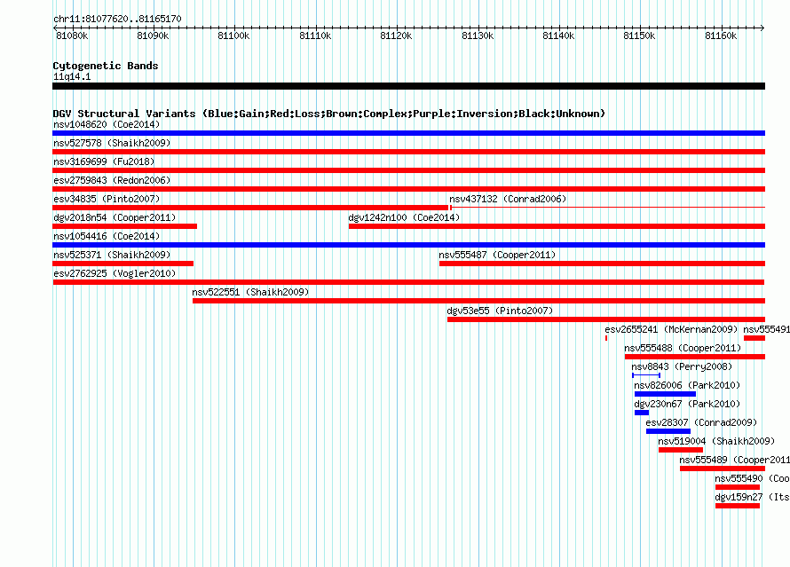This screenshot has width=790, height=567.
Task: Click the 11q14.1 band label
Action: coord(72,76)
